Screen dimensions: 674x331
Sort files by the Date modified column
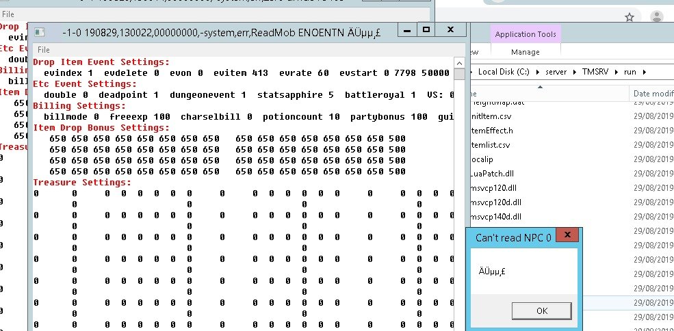point(652,93)
